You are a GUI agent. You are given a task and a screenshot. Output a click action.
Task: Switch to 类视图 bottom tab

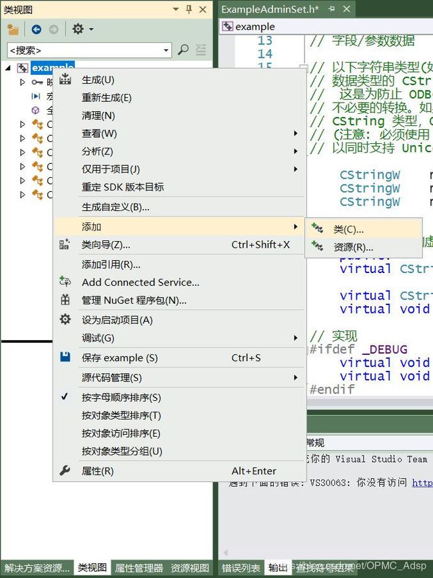click(x=92, y=567)
